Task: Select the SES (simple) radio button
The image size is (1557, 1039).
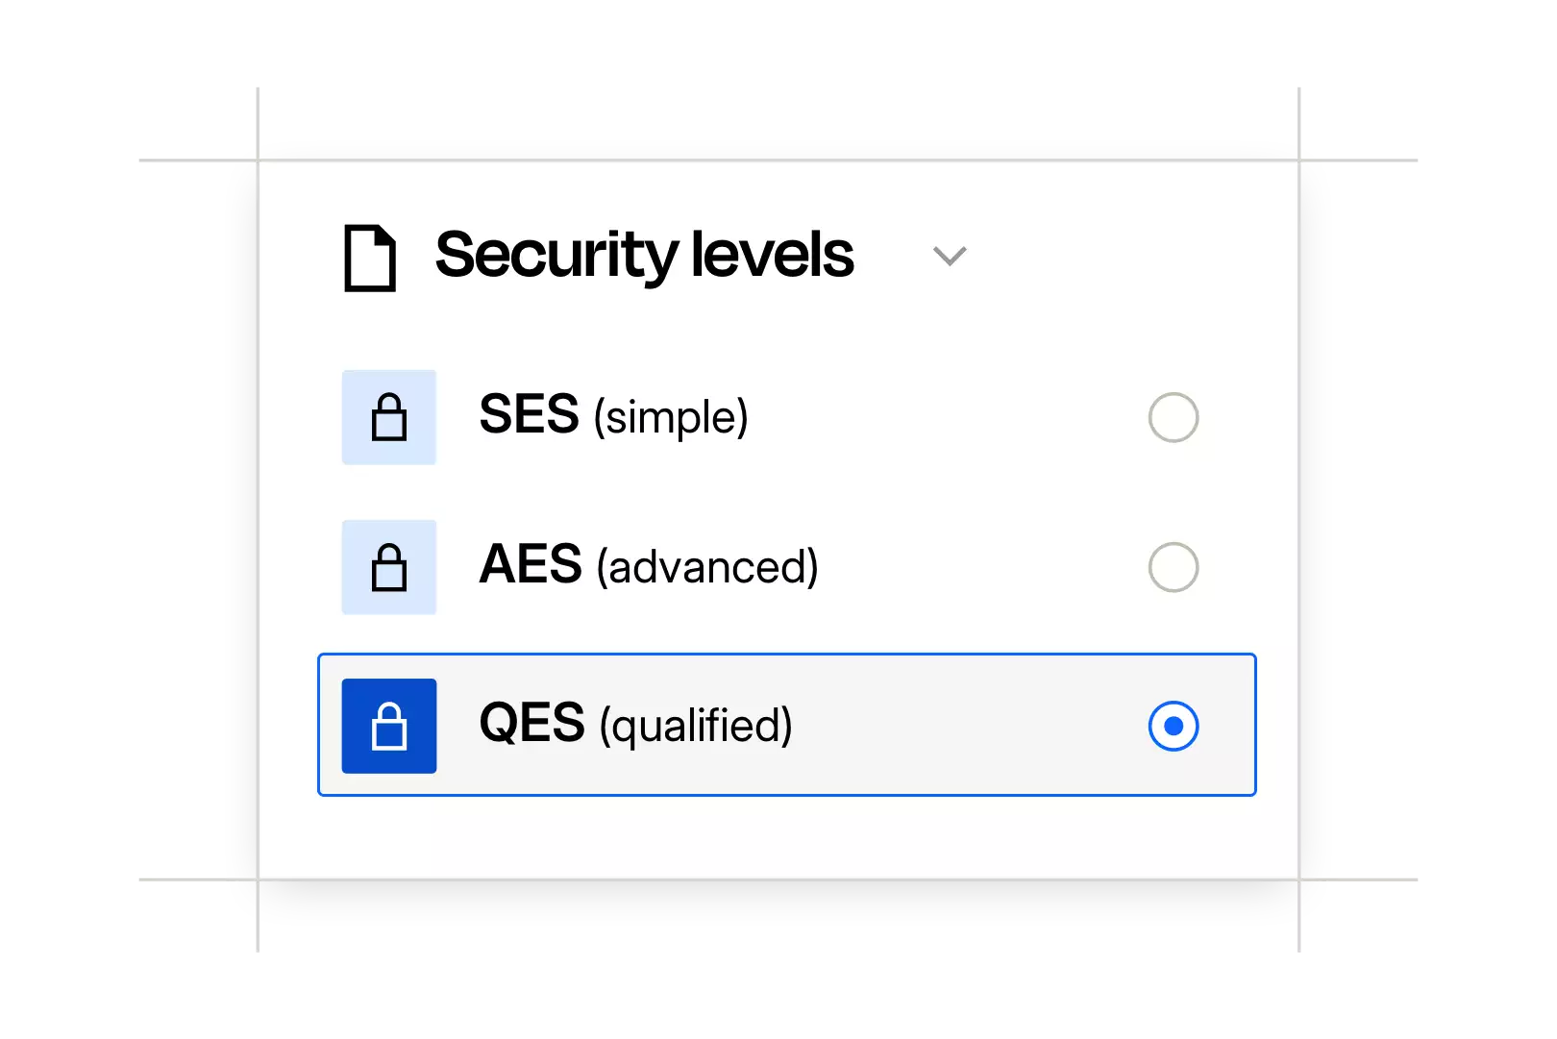Action: point(1173,417)
